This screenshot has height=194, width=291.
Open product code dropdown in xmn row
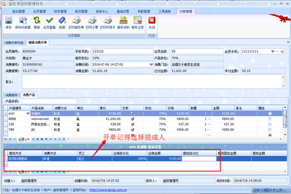point(28,113)
